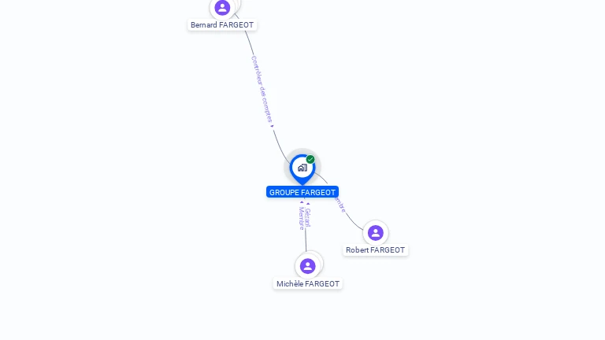Click the Michèle FARGEOT name label
Image resolution: width=605 pixels, height=340 pixels.
pyautogui.click(x=308, y=283)
